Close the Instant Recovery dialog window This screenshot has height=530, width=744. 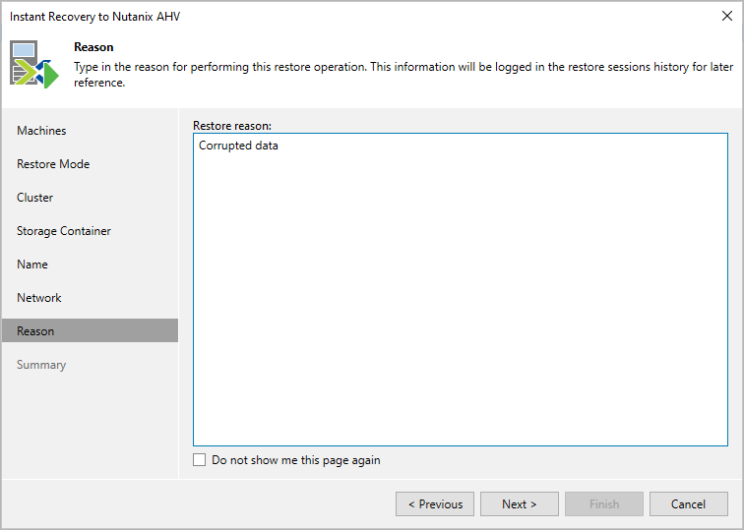[726, 16]
